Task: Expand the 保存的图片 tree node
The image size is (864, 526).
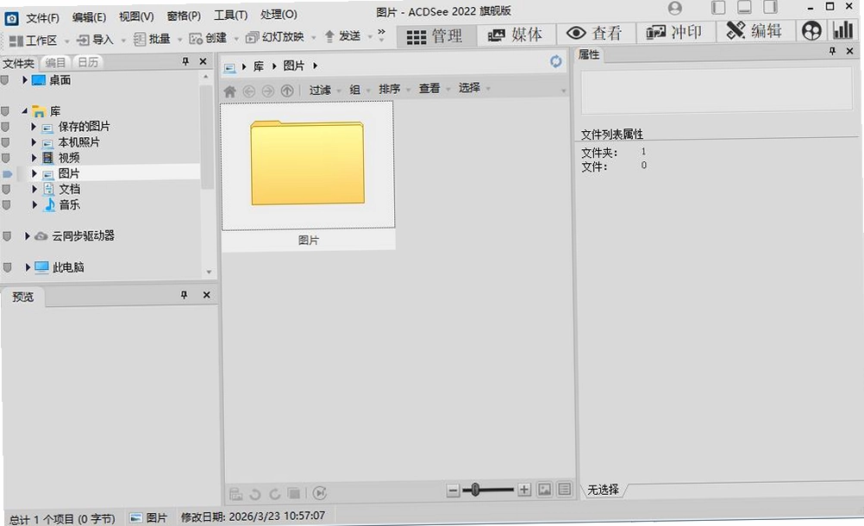Action: pyautogui.click(x=34, y=127)
